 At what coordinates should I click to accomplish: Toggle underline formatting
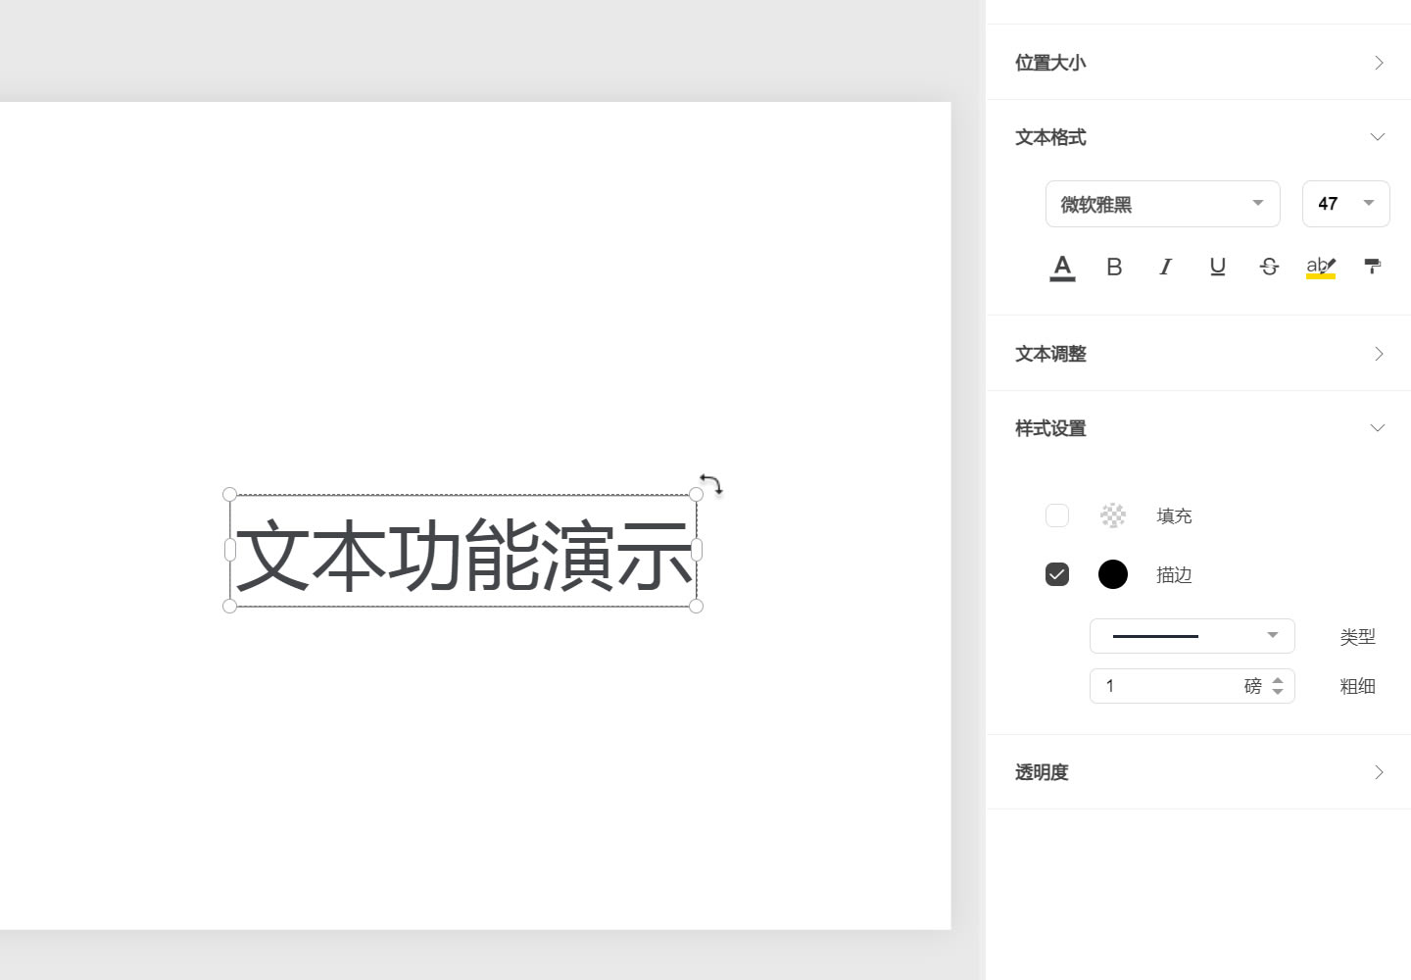(1218, 267)
